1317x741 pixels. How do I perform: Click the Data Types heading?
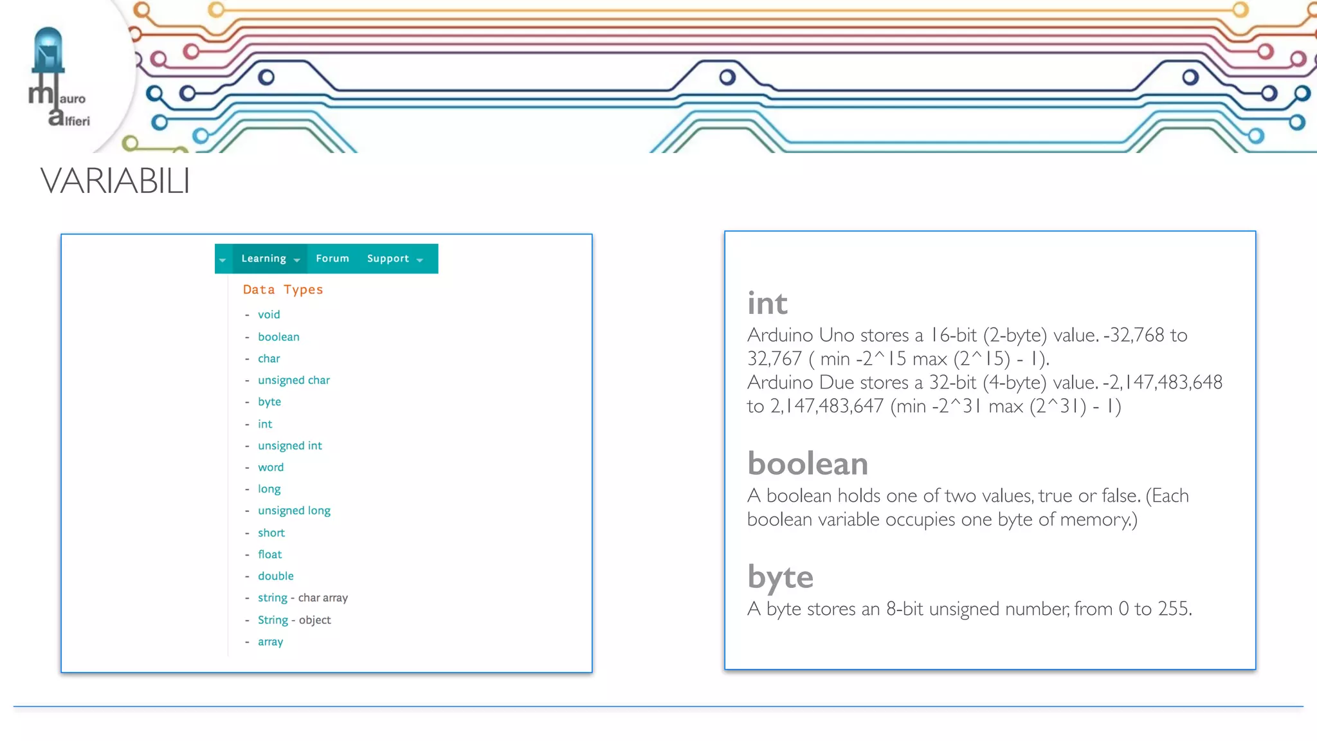(283, 289)
